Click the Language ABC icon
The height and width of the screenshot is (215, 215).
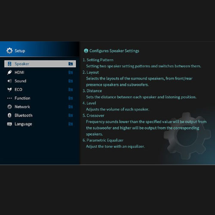(9, 124)
